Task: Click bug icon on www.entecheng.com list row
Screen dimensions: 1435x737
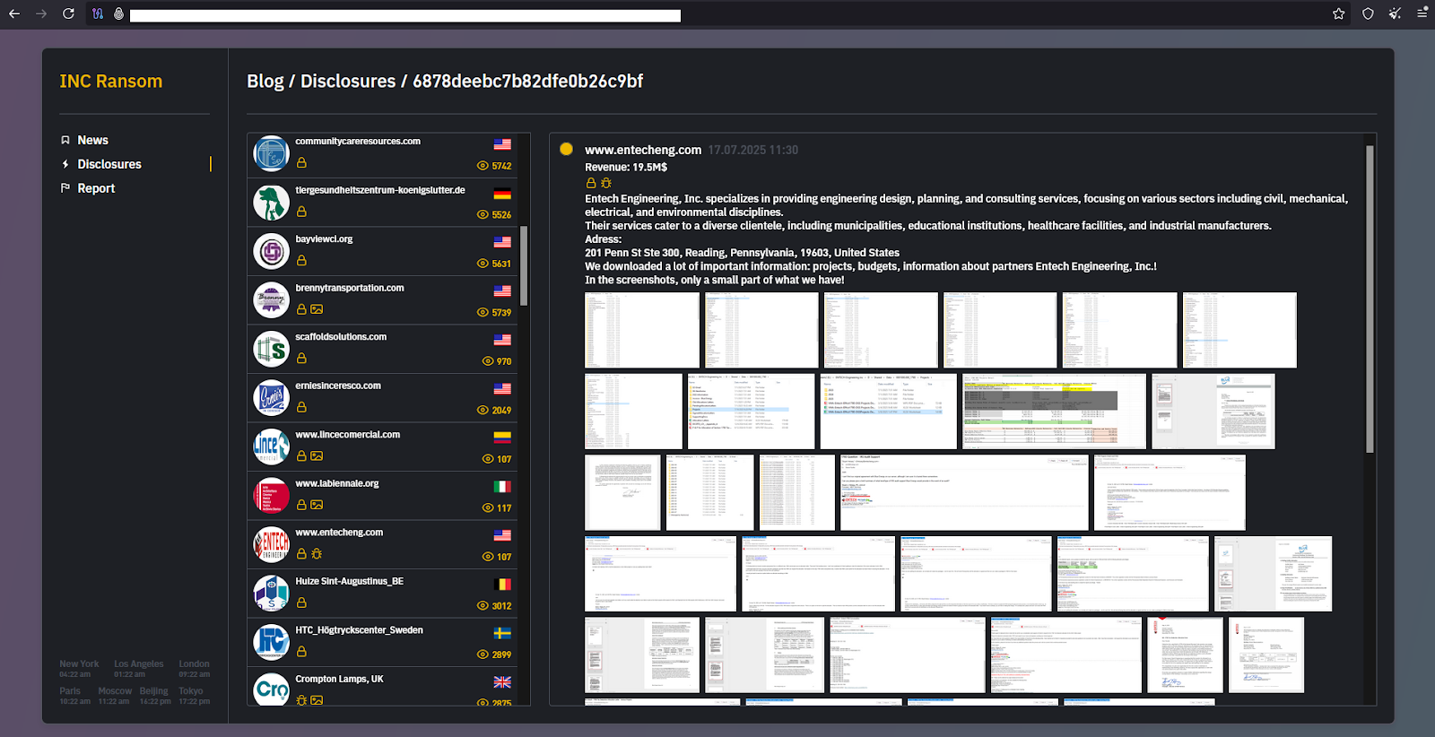Action: click(317, 554)
